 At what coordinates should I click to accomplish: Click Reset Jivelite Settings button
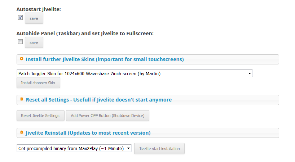(40, 116)
